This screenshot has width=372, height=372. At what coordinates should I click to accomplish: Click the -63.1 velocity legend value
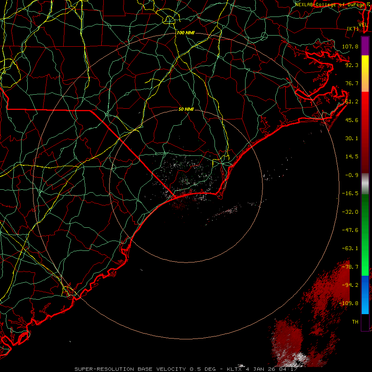tap(350, 248)
